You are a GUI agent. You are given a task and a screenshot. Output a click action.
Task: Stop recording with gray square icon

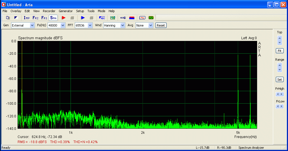point(72,18)
